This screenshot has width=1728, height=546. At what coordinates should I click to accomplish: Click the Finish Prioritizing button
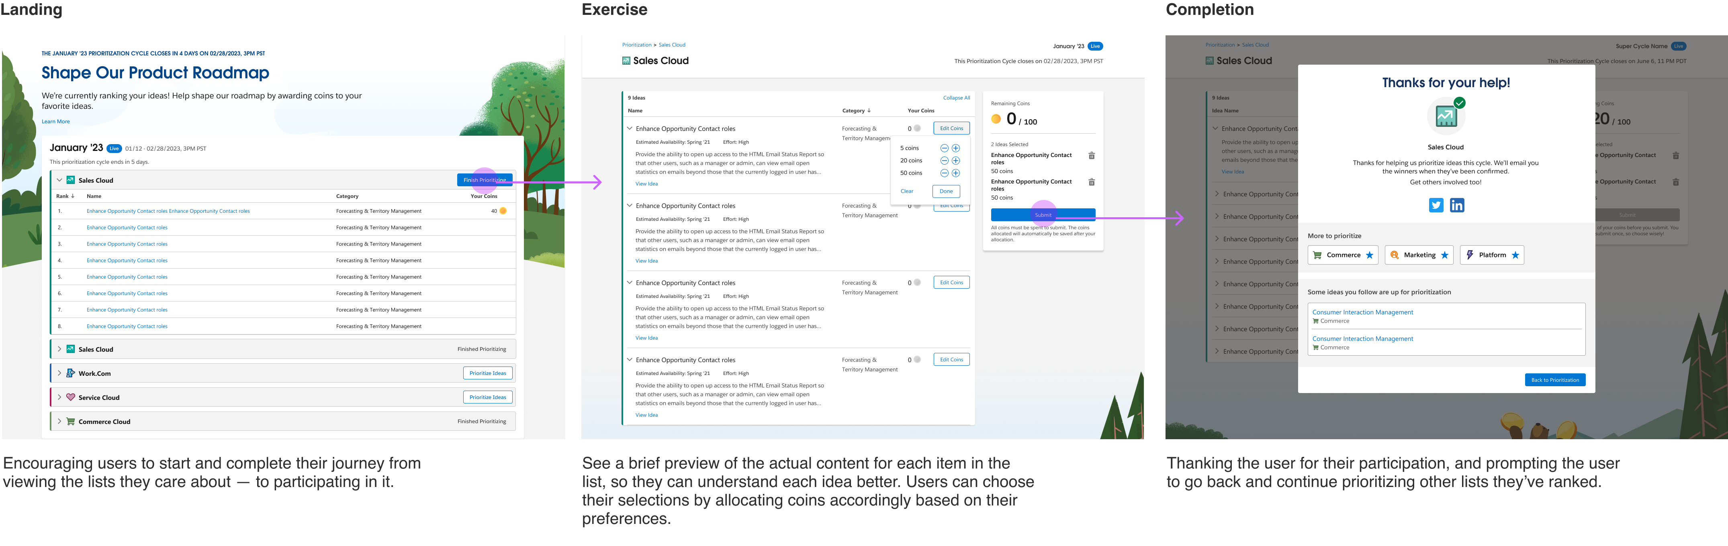point(485,180)
